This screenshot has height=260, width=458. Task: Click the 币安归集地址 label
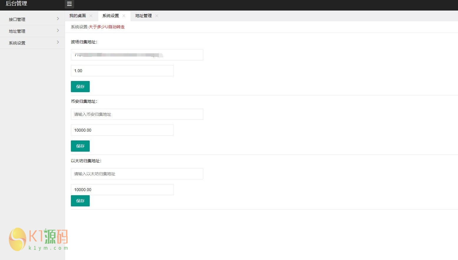(84, 101)
